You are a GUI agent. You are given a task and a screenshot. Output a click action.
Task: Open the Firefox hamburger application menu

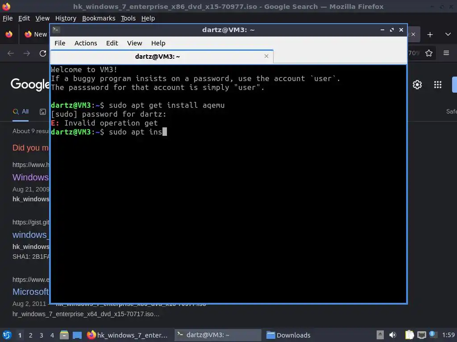pos(446,53)
